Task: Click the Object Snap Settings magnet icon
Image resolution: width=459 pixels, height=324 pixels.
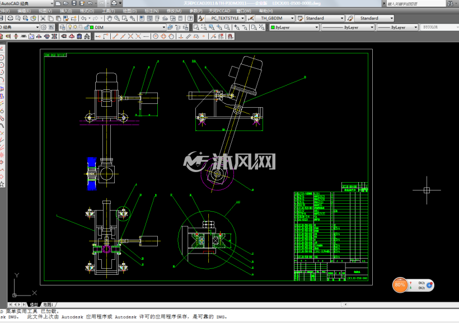Action: 231,36
